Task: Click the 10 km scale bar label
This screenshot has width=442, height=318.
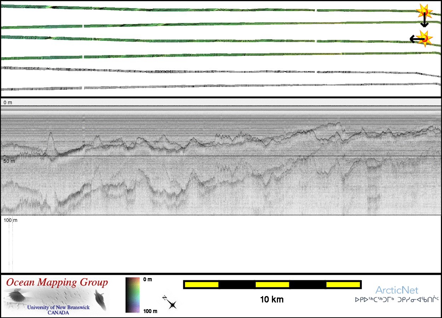Action: [x=272, y=300]
